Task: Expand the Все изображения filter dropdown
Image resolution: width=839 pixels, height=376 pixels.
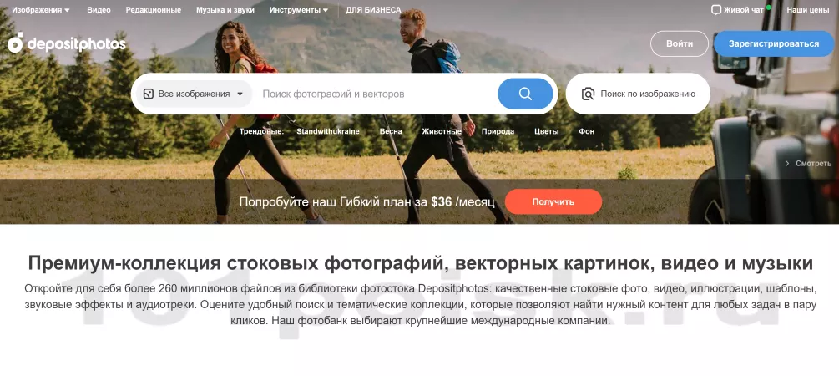Action: point(193,94)
